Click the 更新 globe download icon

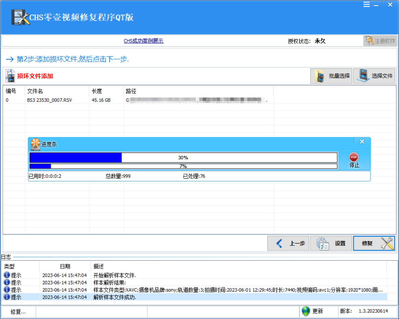306,311
